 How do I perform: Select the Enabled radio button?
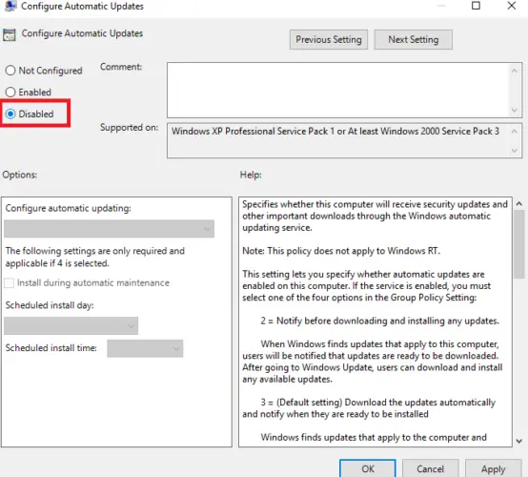click(x=10, y=92)
